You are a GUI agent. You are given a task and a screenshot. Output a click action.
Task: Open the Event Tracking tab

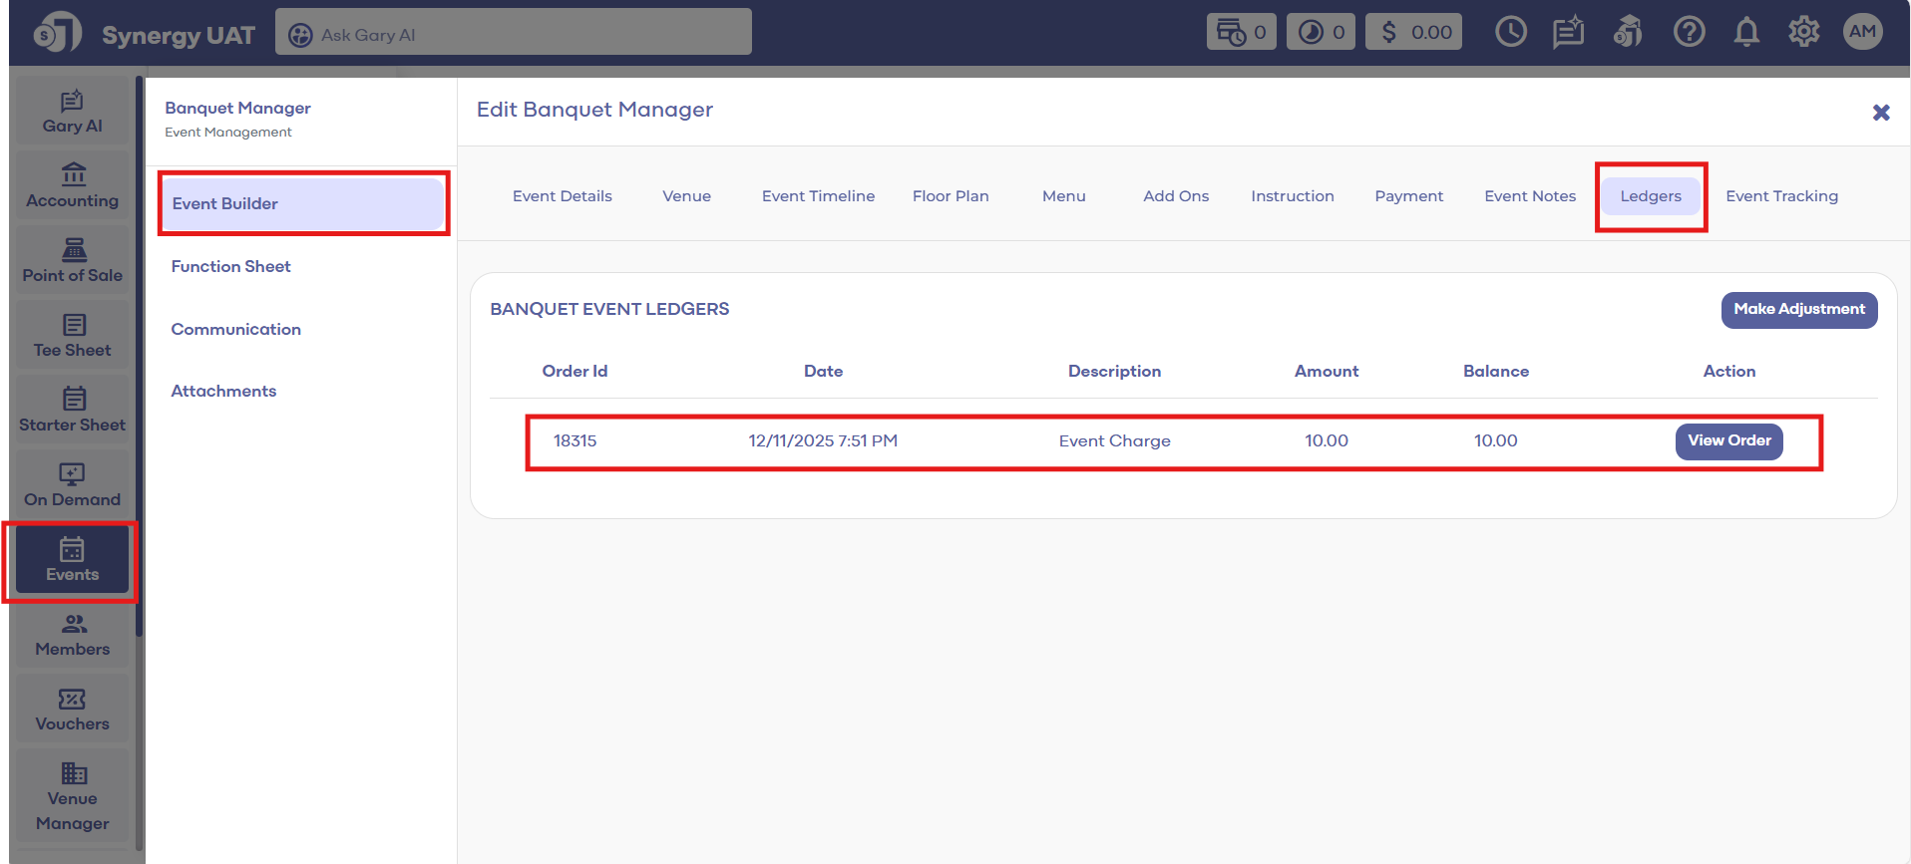1781,196
